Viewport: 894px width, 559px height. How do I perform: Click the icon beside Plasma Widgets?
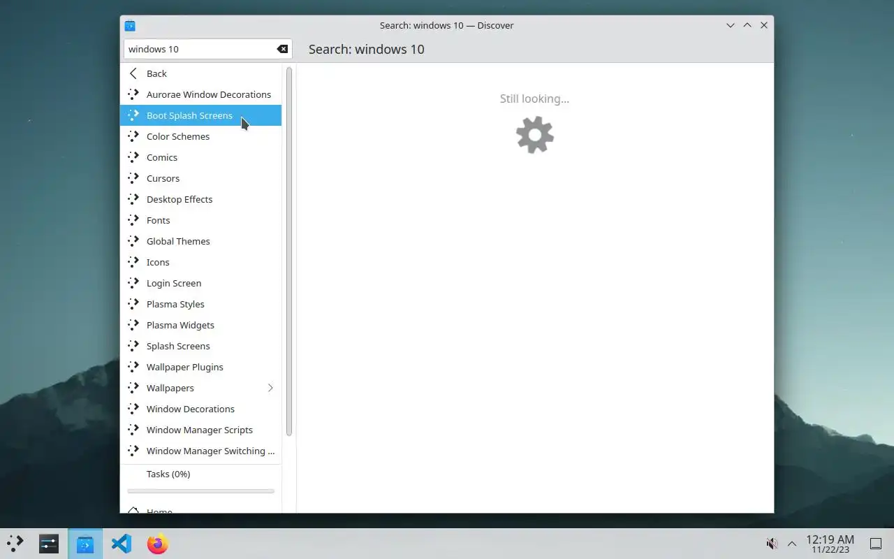point(133,325)
